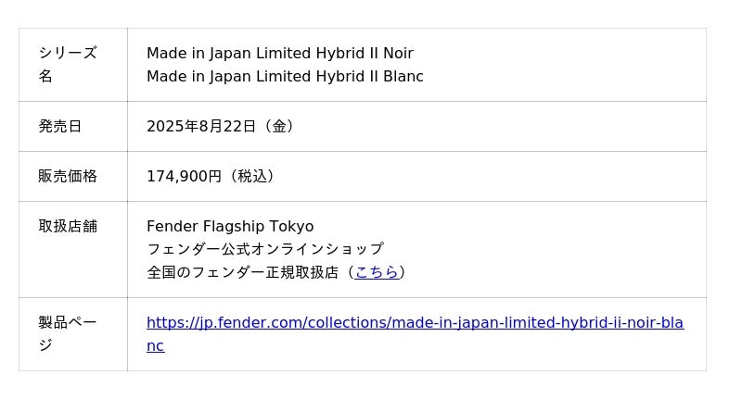Open the jp.fender.com product page URL

point(415,323)
